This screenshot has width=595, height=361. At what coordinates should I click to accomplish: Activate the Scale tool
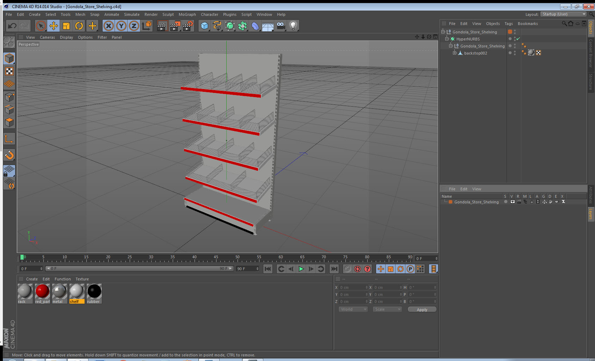click(x=66, y=26)
